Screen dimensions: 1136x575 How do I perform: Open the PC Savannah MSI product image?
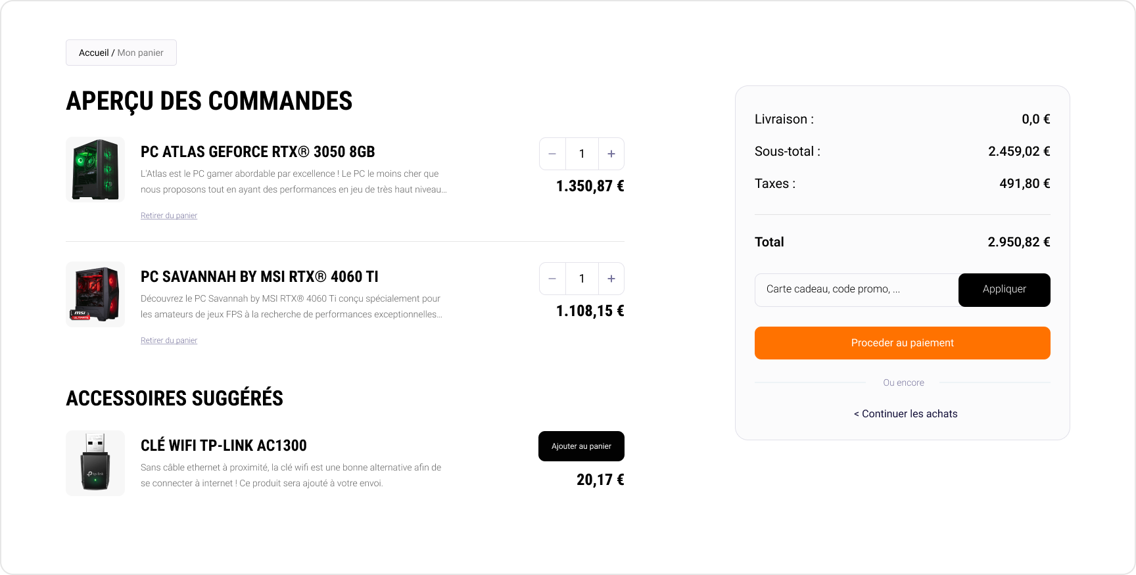pyautogui.click(x=95, y=294)
